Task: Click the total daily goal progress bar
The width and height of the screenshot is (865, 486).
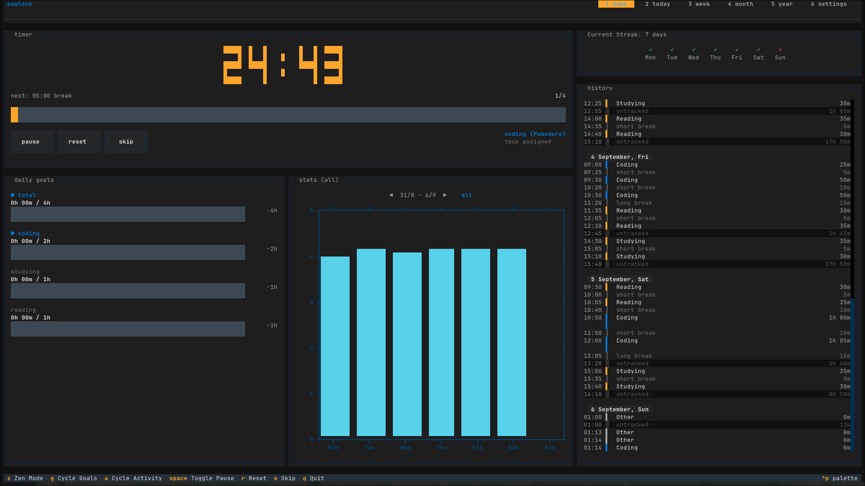Action: pos(128,214)
